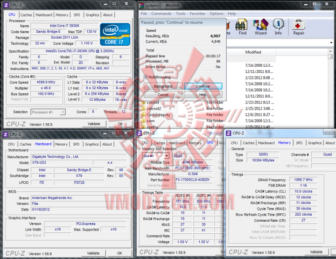Open the Help menu in WinRAR

pyautogui.click(x=232, y=14)
